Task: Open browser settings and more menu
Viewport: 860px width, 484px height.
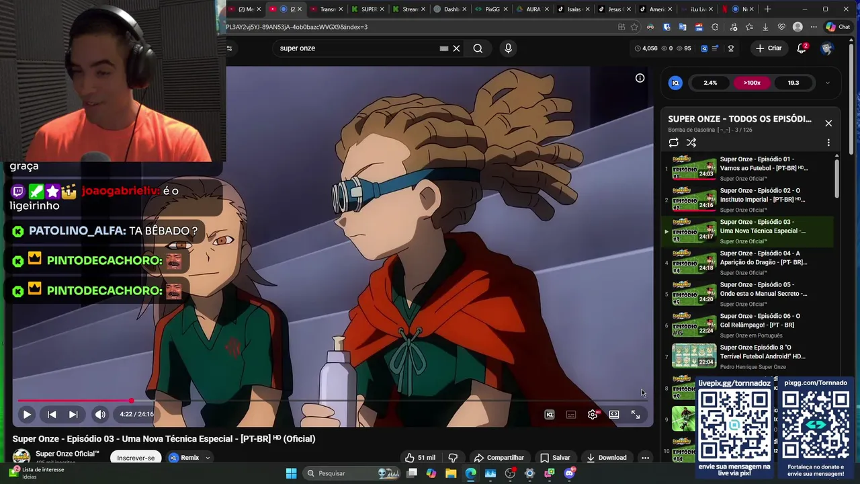Action: click(814, 27)
